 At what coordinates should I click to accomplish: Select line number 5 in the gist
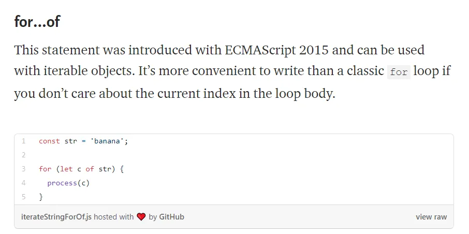(x=24, y=197)
